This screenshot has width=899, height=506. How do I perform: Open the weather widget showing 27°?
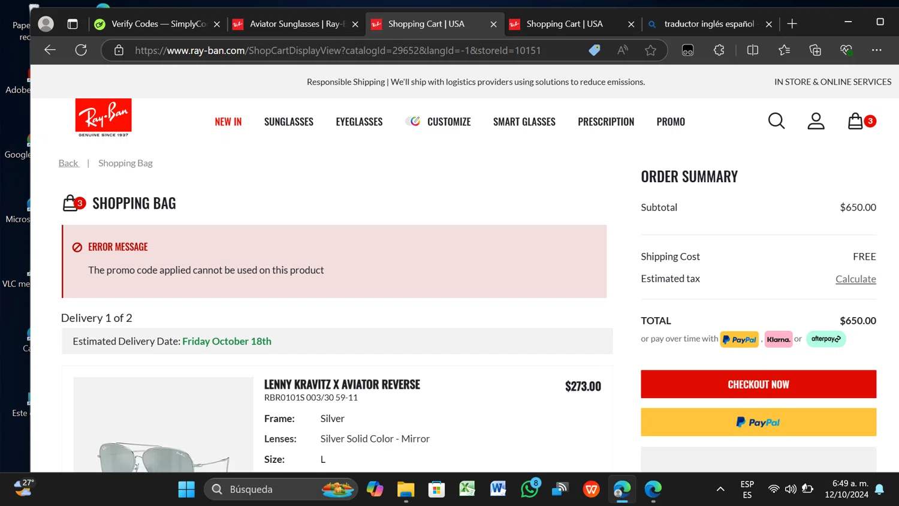tap(24, 488)
